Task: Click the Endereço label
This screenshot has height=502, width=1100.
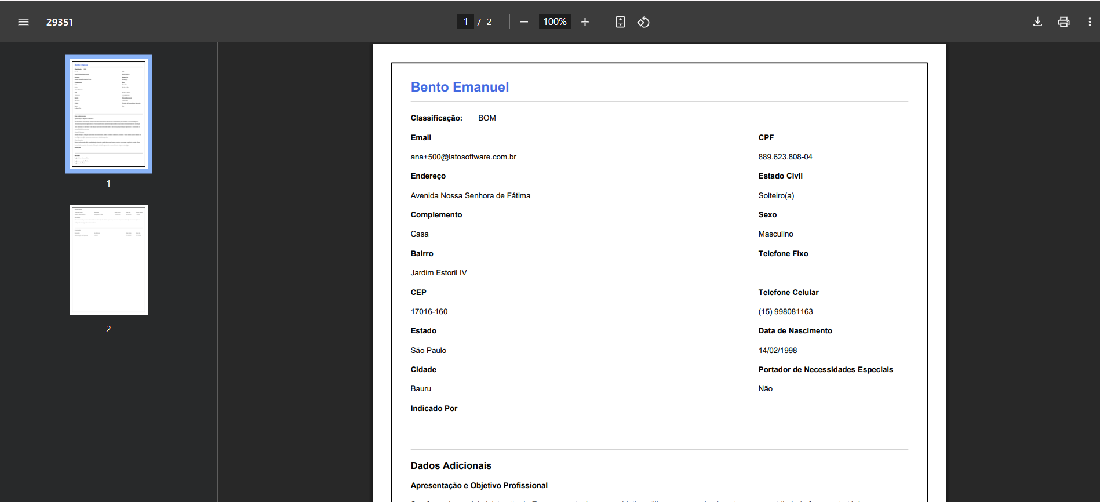Action: point(428,176)
